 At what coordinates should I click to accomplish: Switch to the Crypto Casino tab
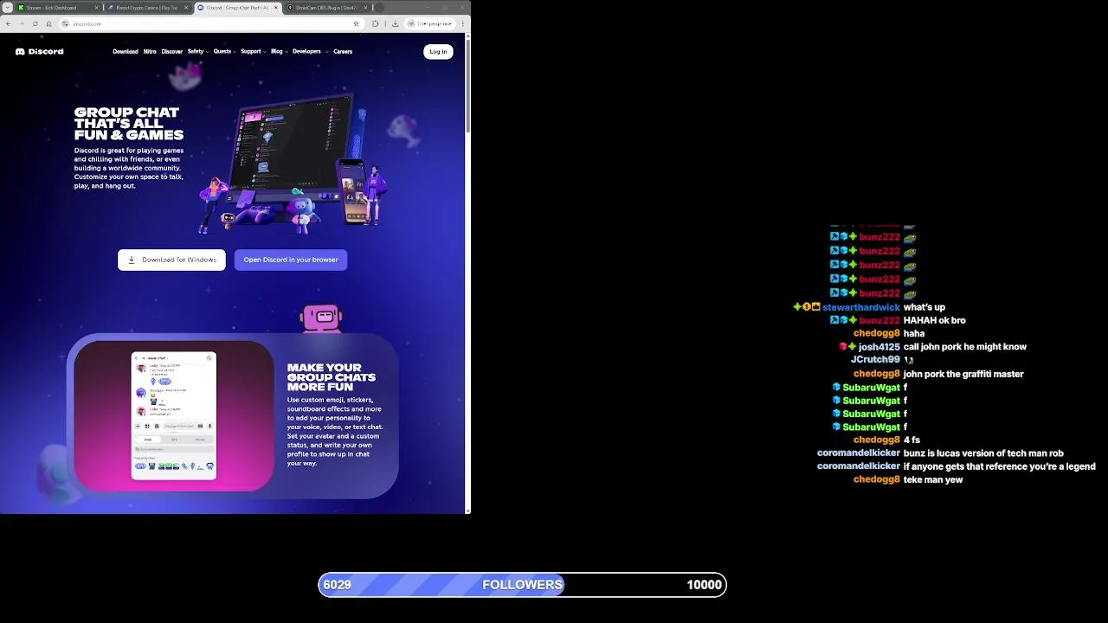(147, 8)
